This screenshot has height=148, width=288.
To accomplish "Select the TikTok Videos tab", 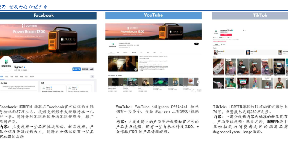I will pos(216,44).
